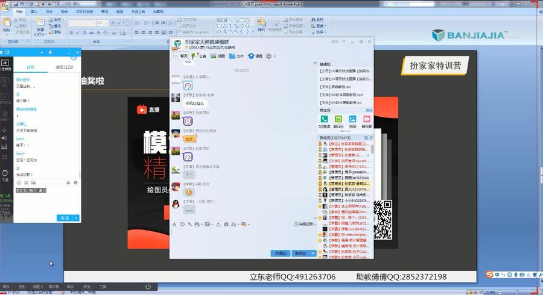Open the 视图 ribbon tab in PowerPoint
Viewport: 543px width, 295px height.
coord(120,11)
